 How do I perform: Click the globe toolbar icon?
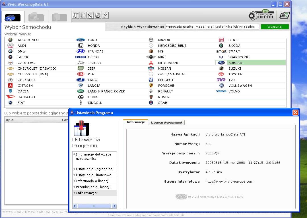pos(98,15)
